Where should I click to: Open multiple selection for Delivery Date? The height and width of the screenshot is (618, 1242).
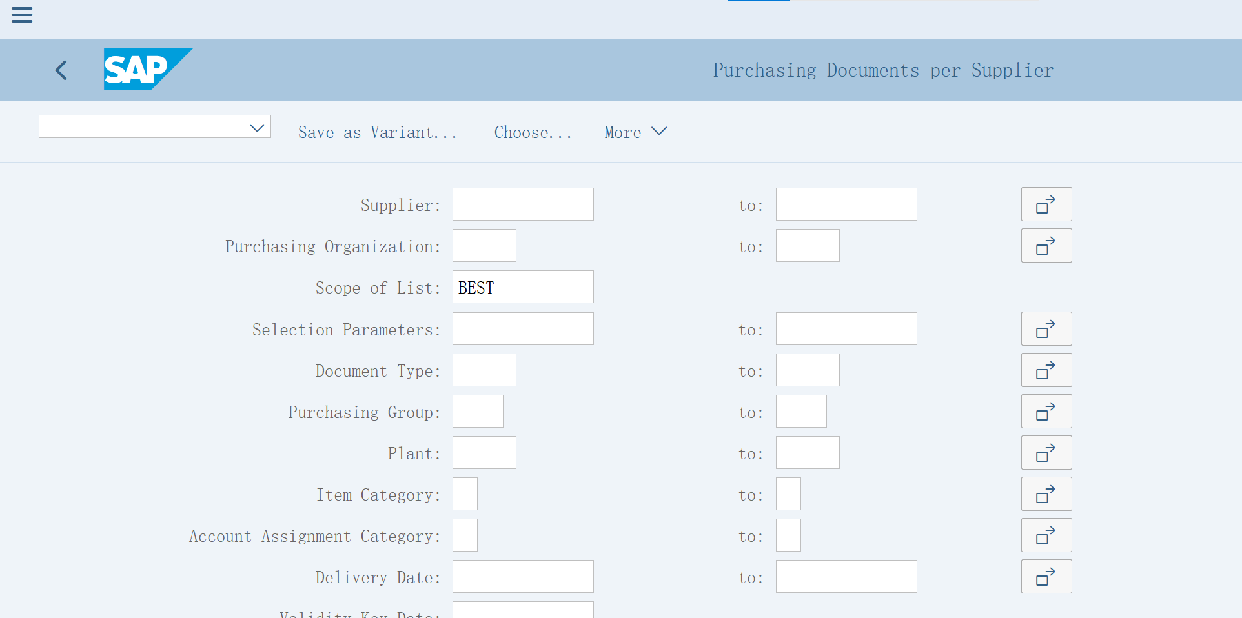(x=1046, y=577)
